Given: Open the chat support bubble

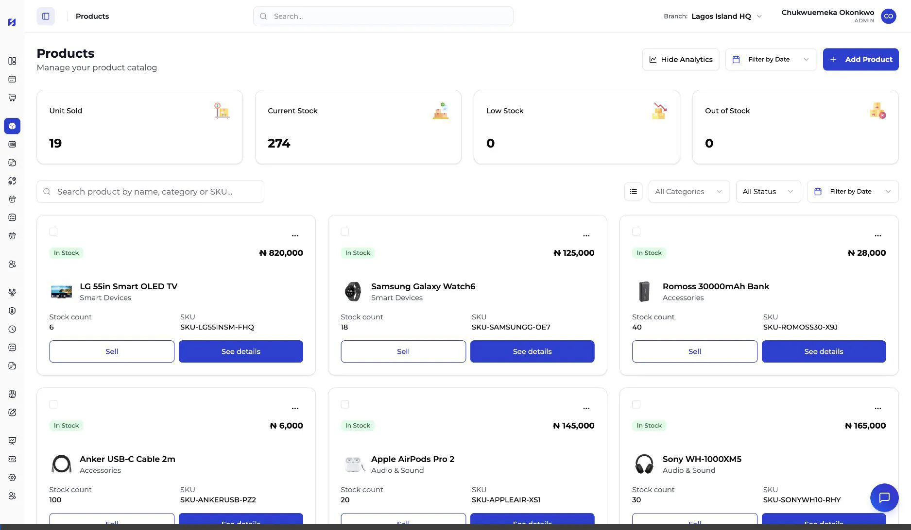Looking at the screenshot, I should (884, 497).
